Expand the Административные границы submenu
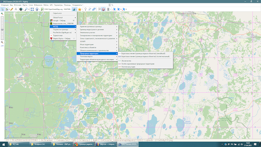The height and width of the screenshot is (147, 261). pos(97,27)
